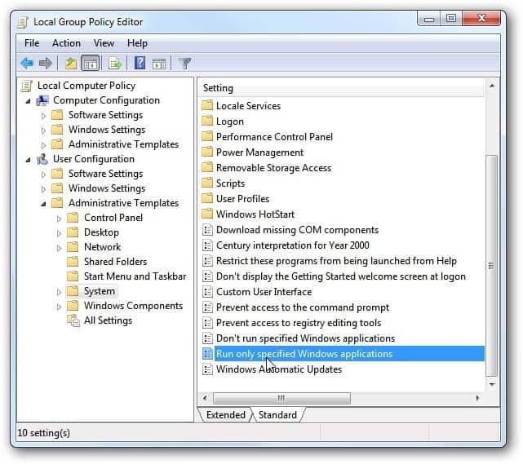
Task: Click the Run only specified Windows applications icon
Action: click(207, 354)
